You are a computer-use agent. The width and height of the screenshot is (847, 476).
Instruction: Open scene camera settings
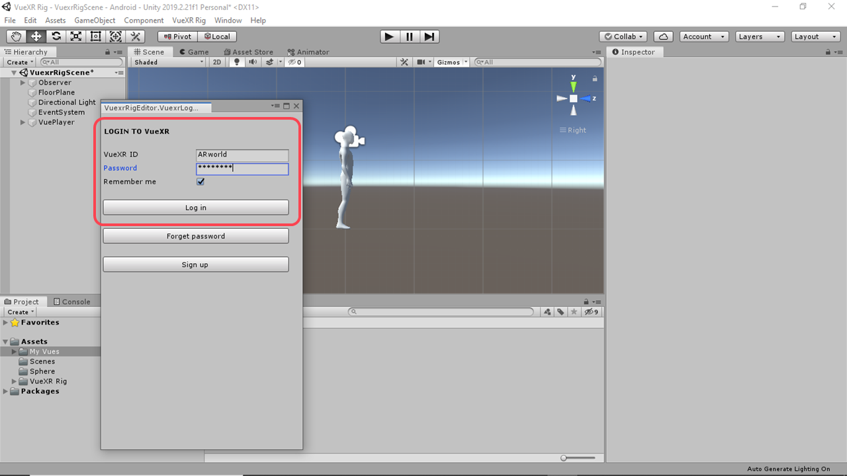point(422,62)
